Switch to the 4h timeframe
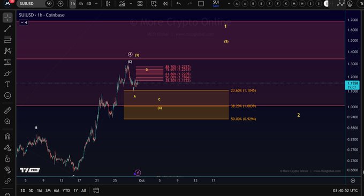 80,4
